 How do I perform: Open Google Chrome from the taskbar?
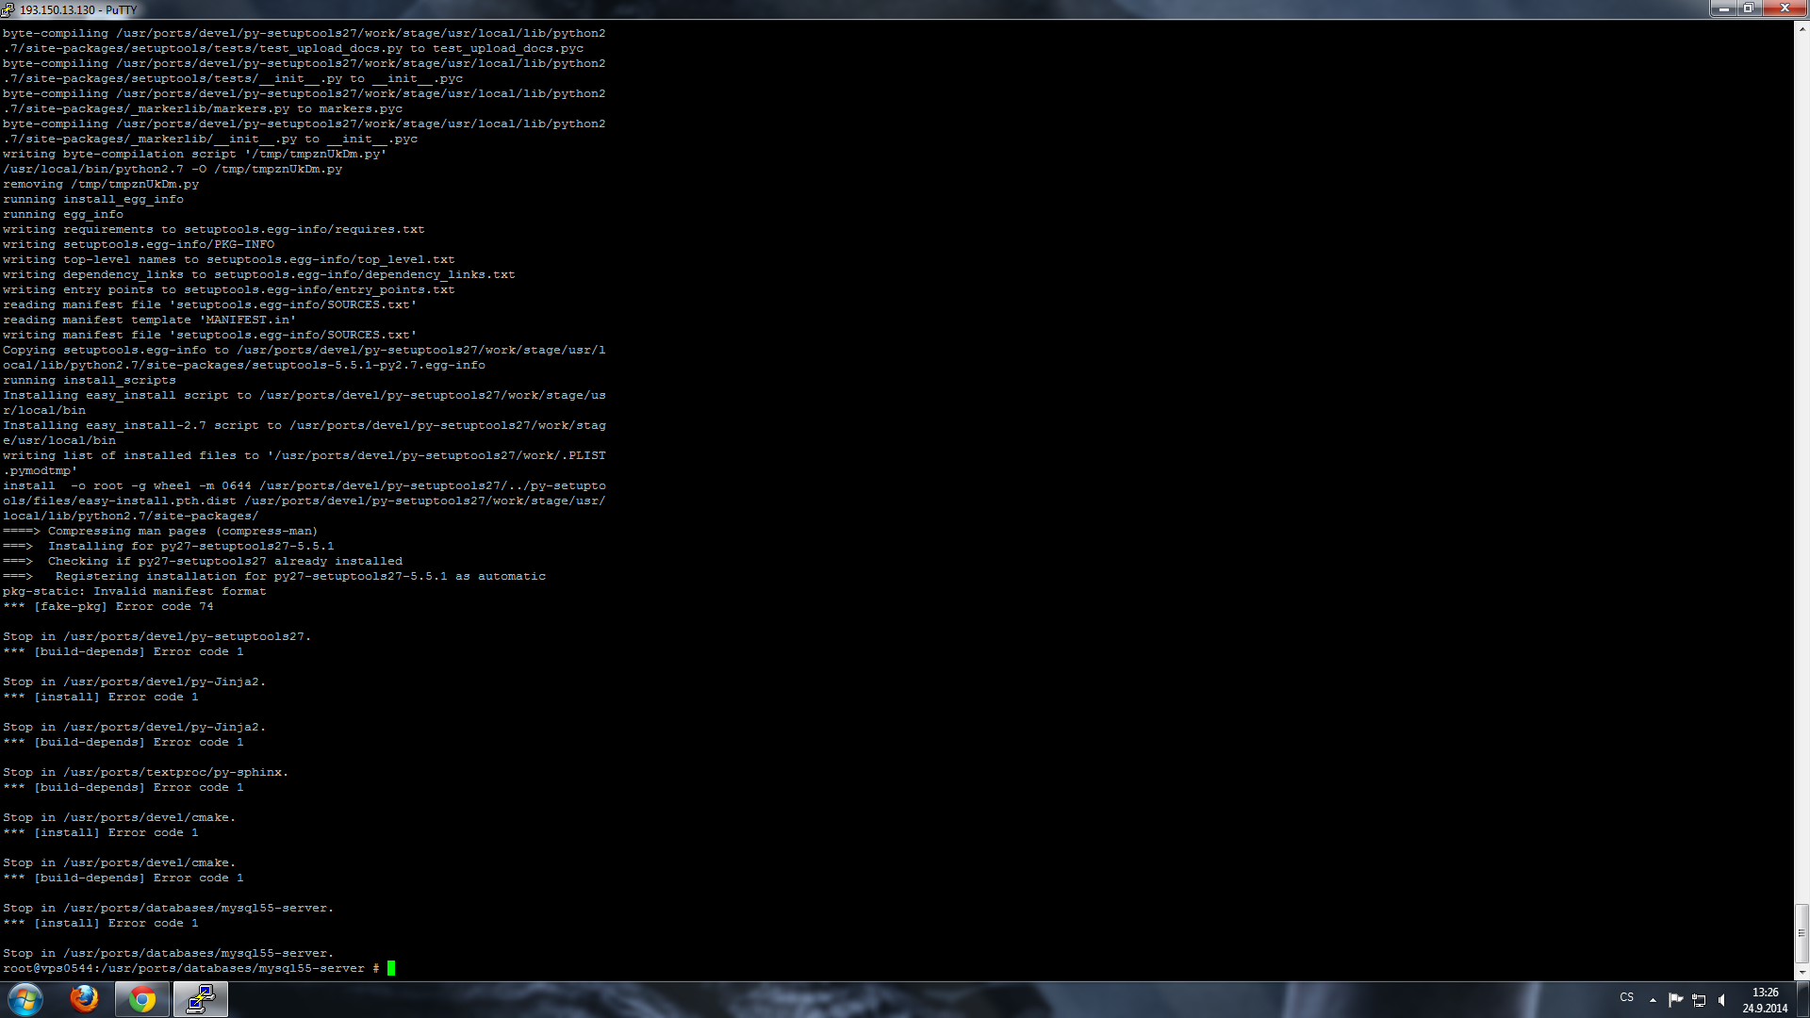142,999
